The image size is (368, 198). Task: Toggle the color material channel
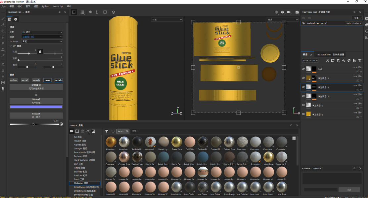pos(14,80)
